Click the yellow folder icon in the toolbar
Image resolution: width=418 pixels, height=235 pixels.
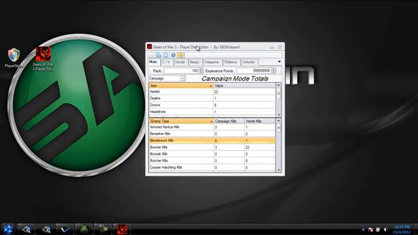click(x=181, y=55)
